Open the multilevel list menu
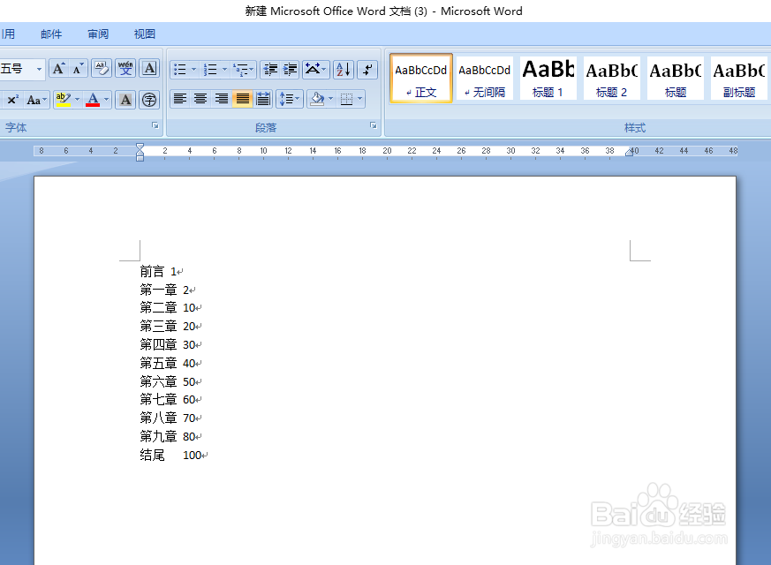Screen dimensions: 771x565 (244, 69)
